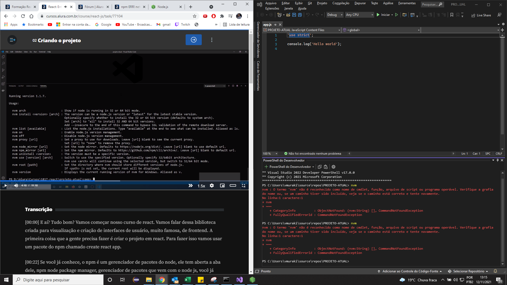Enable captions toggle on video player
The image size is (507, 285).
pos(233,186)
